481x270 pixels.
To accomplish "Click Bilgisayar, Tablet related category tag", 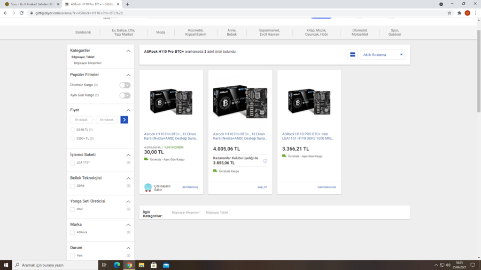I will 217,212.
